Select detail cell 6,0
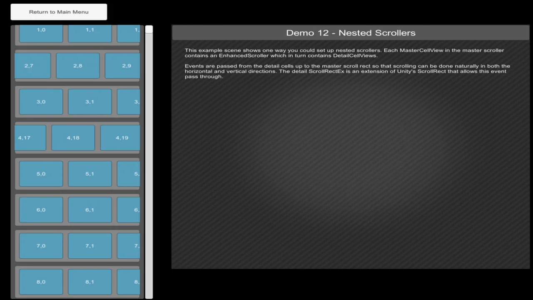 pos(41,210)
